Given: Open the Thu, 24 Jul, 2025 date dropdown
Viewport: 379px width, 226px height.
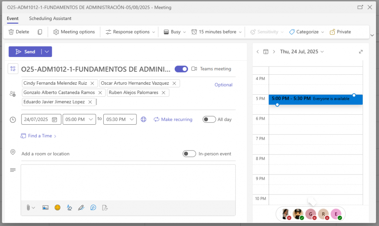Looking at the screenshot, I should coord(302,52).
